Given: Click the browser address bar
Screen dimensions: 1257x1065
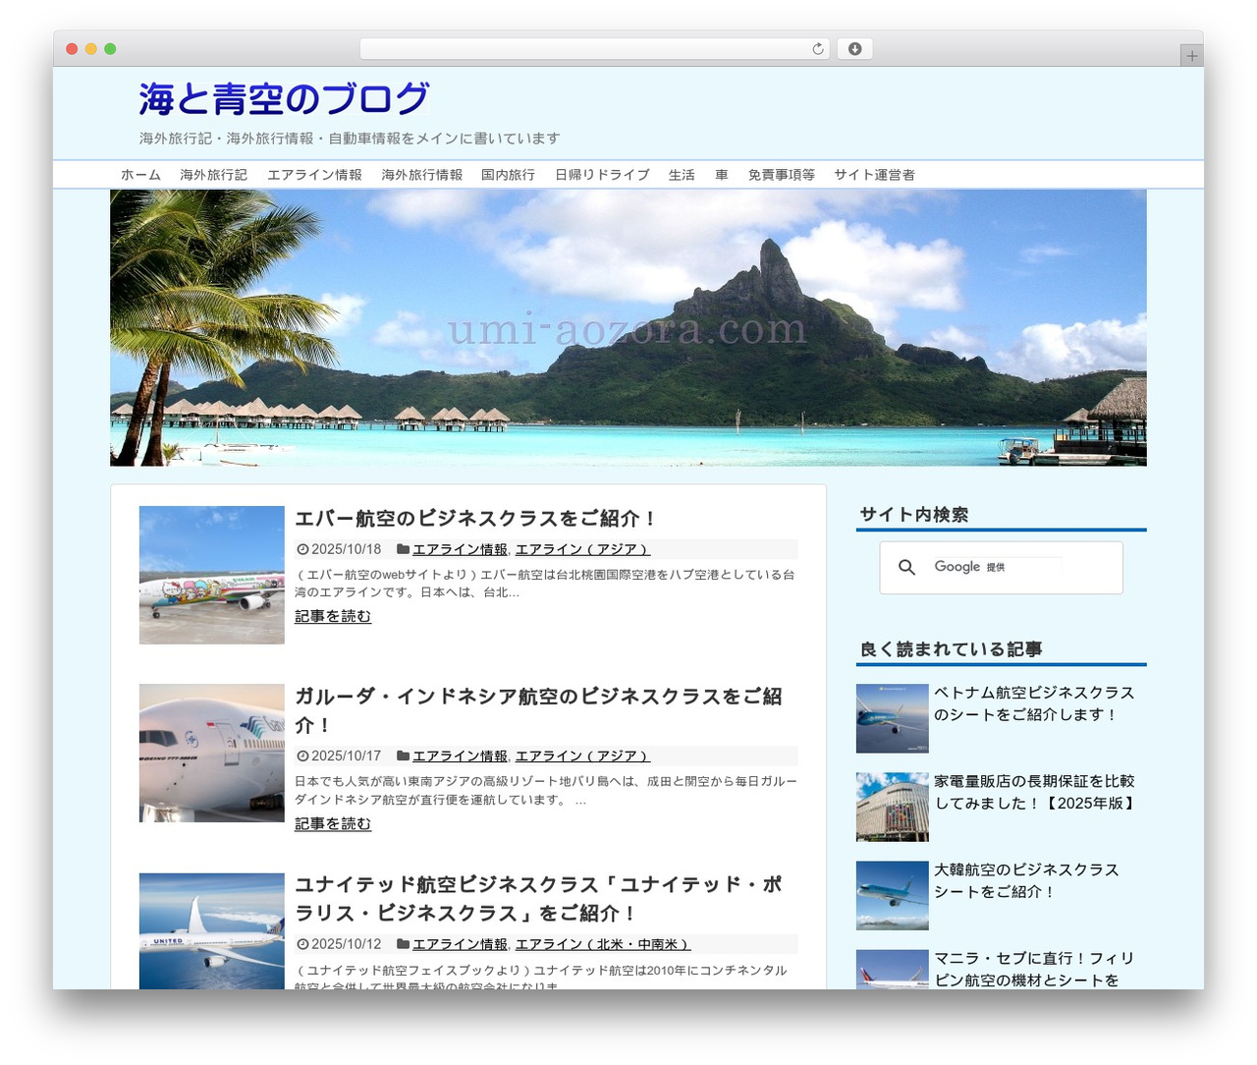Looking at the screenshot, I should click(x=594, y=49).
